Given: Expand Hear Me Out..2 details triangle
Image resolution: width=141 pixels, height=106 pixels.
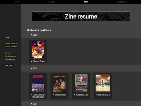Looking at the screenshot, I should click(x=96, y=95).
